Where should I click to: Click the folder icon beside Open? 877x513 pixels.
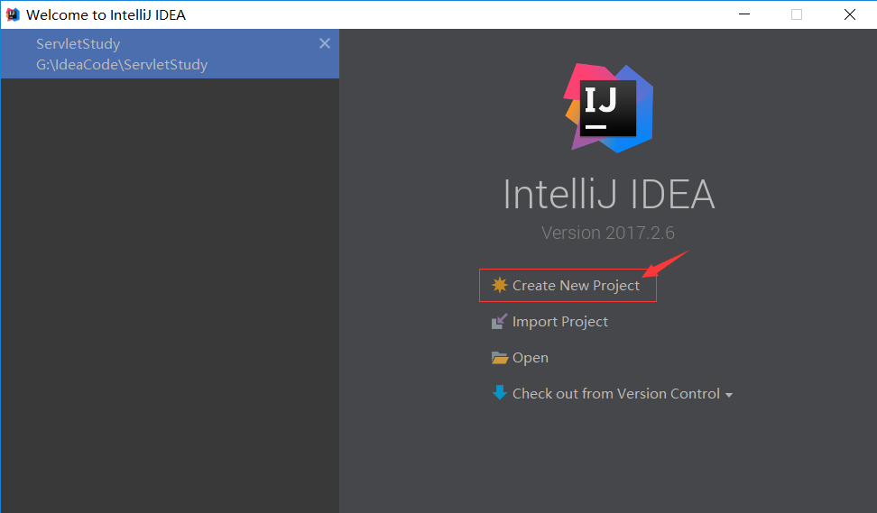point(499,358)
